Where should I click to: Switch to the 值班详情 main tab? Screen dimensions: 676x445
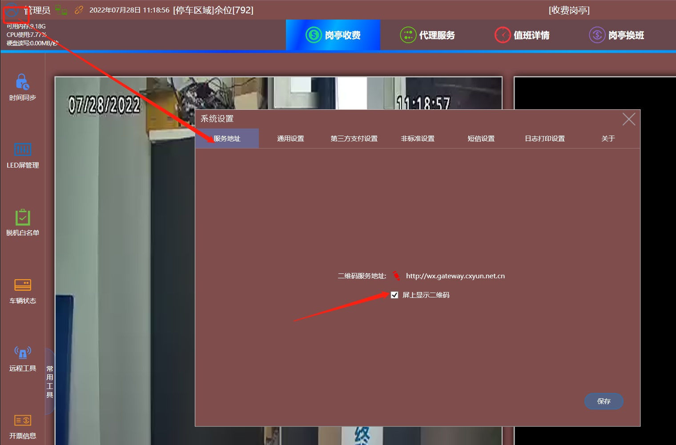click(x=522, y=35)
